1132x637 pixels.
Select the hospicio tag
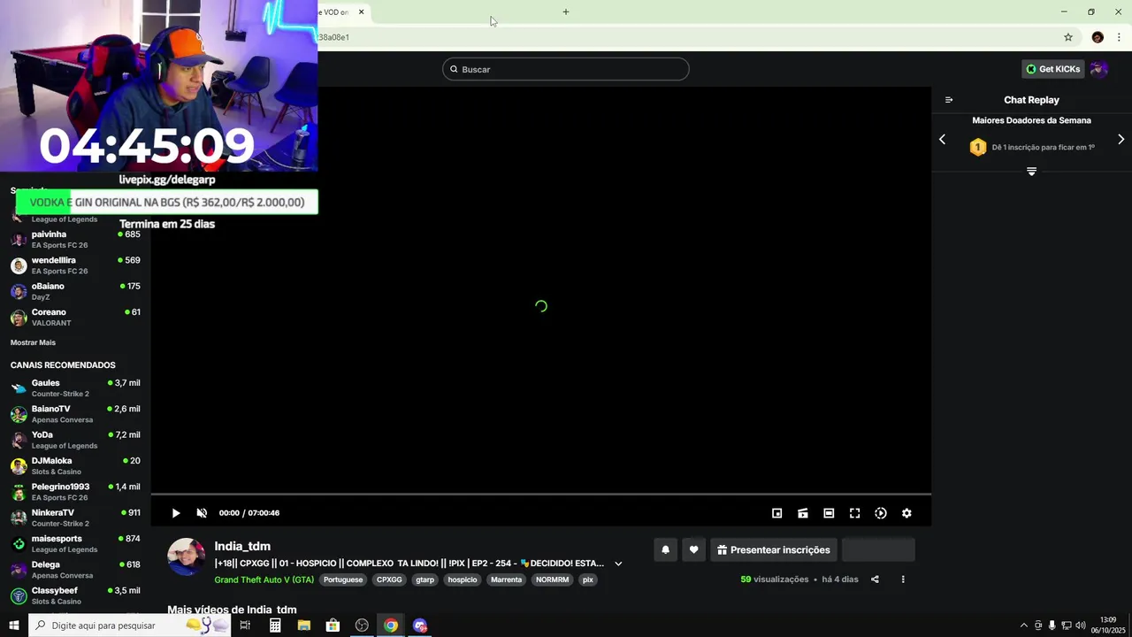[x=463, y=579]
